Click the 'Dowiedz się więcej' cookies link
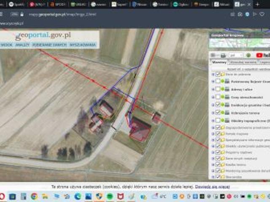Viewport: 270px width, 202px height. click(x=212, y=186)
